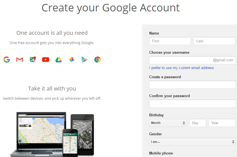Click 'Create your Google Account' heading
The width and height of the screenshot is (237, 157).
coord(111,8)
